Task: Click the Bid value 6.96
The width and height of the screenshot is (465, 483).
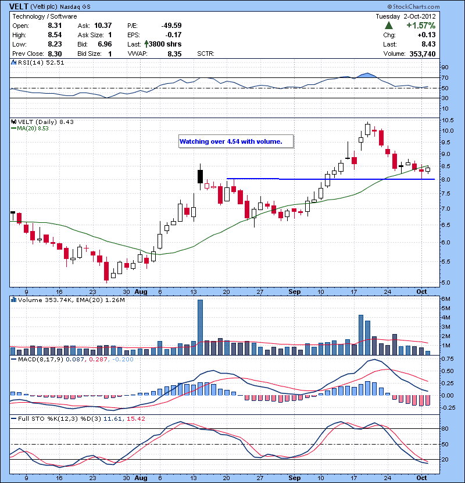Action: tap(105, 44)
